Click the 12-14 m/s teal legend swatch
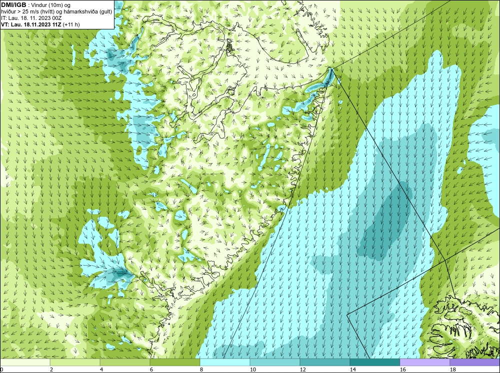500x373 pixels. tap(324, 363)
